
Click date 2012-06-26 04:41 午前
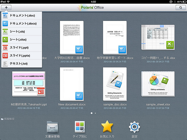click(72, 62)
